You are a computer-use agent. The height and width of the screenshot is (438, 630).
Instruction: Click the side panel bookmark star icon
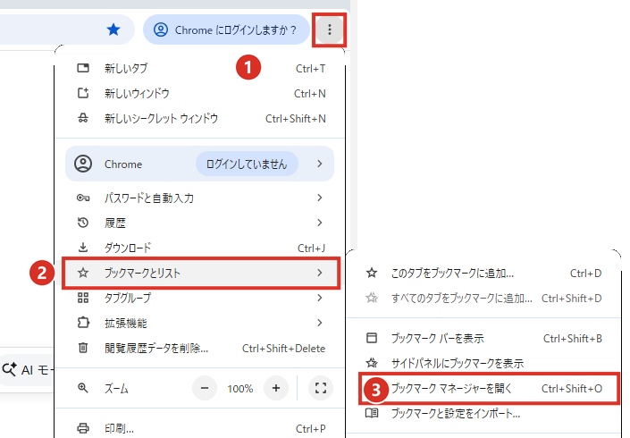(372, 363)
